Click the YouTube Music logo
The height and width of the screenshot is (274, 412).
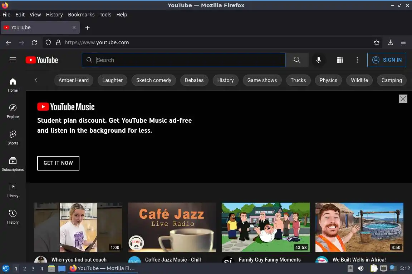coord(66,107)
